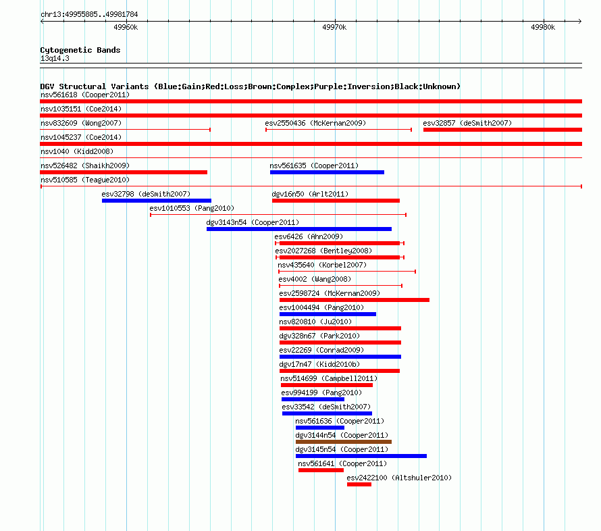Image resolution: width=601 pixels, height=531 pixels.
Task: Select the dgv328n67 (Park2010) label
Action: point(319,336)
